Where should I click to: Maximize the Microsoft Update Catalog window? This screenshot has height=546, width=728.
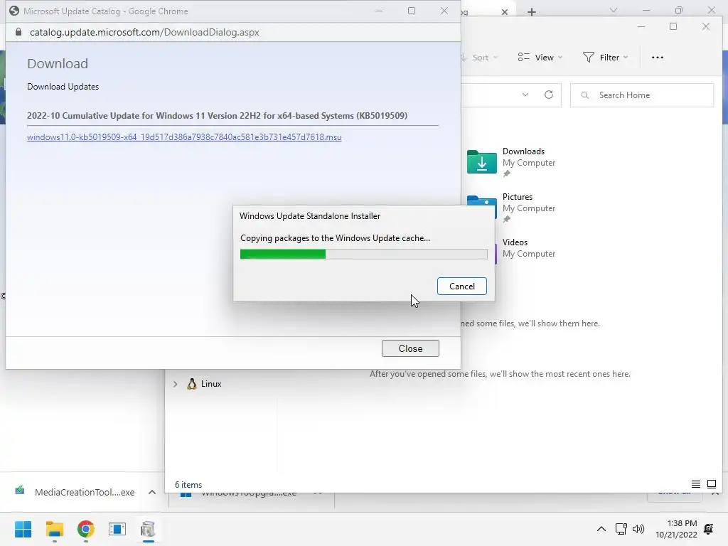point(412,11)
